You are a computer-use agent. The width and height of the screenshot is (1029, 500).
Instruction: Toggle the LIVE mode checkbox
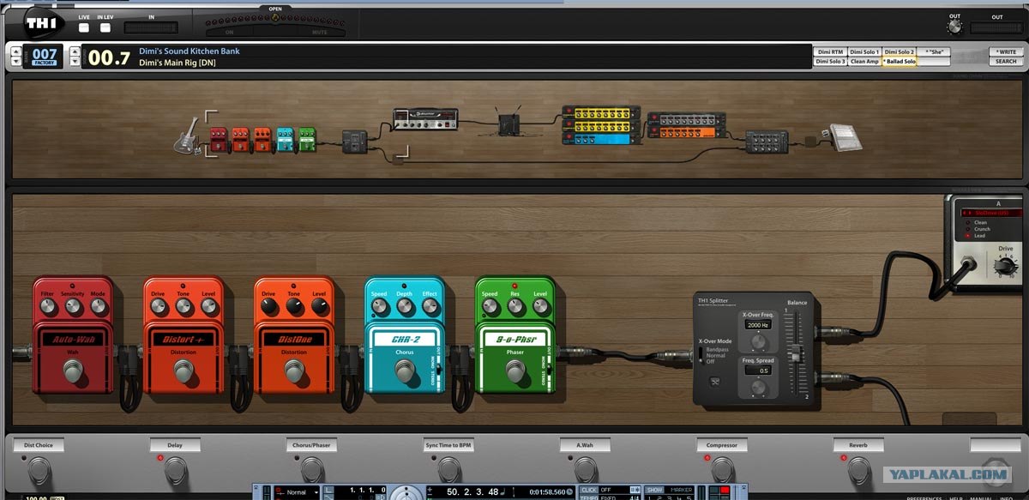[84, 27]
